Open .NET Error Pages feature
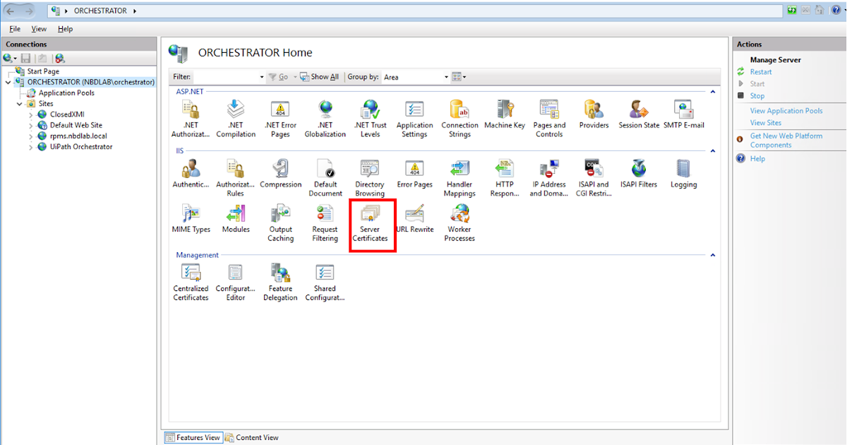The width and height of the screenshot is (847, 445). tap(280, 119)
